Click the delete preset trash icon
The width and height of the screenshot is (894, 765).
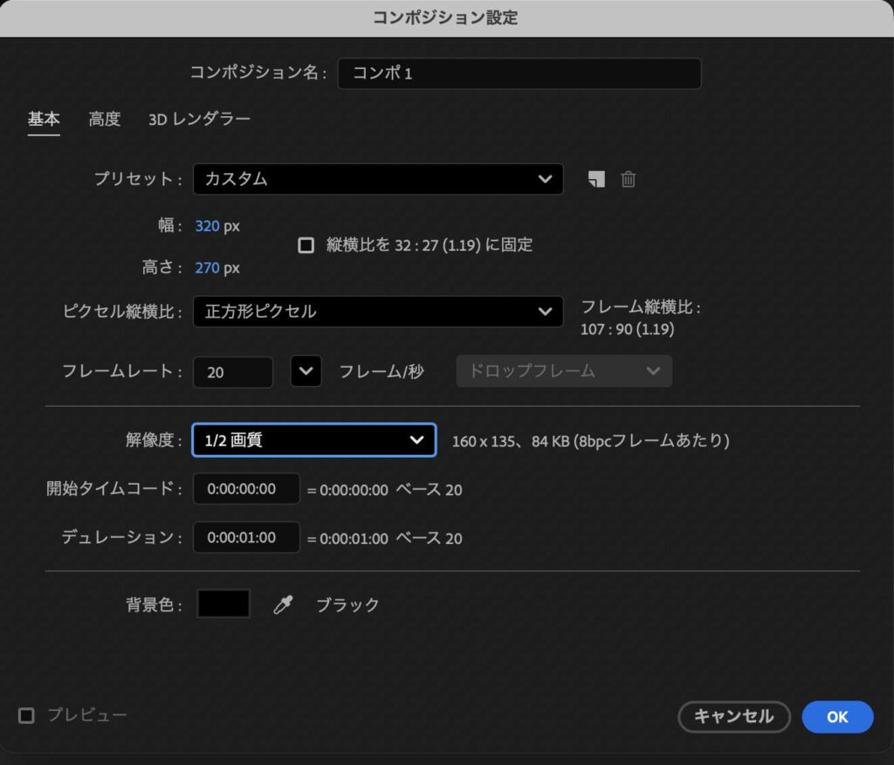click(x=628, y=179)
